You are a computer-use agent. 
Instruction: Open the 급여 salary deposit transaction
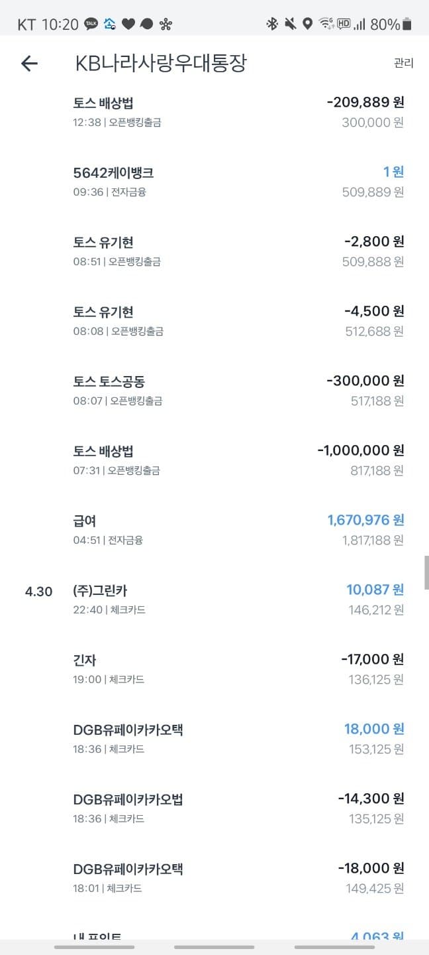(238, 529)
